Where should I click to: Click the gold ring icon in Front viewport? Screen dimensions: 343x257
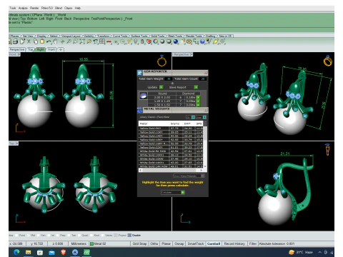(x=161, y=61)
